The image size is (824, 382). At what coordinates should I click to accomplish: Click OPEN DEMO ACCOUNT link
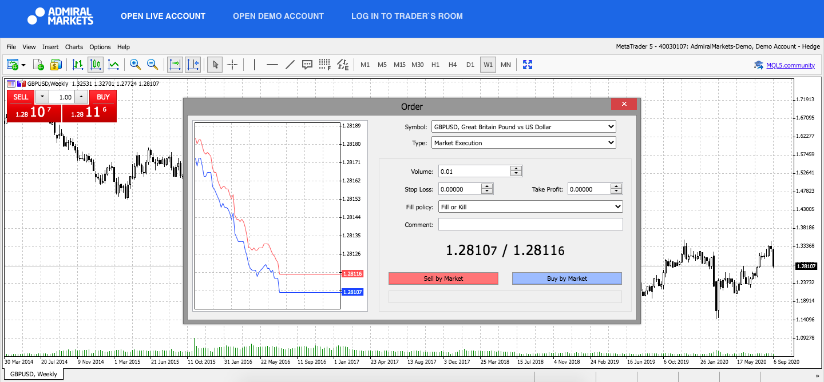click(278, 16)
